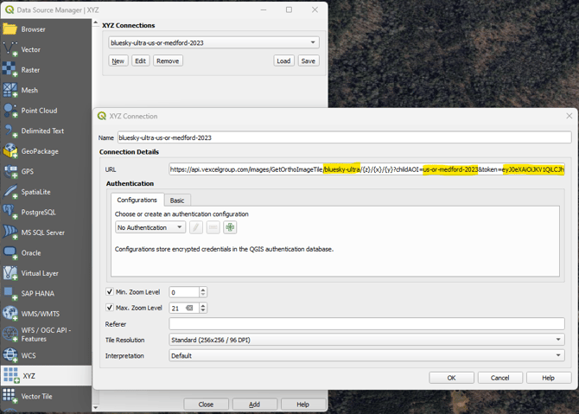The image size is (579, 414).
Task: Open the SAP HANA source
Action: pos(46,294)
